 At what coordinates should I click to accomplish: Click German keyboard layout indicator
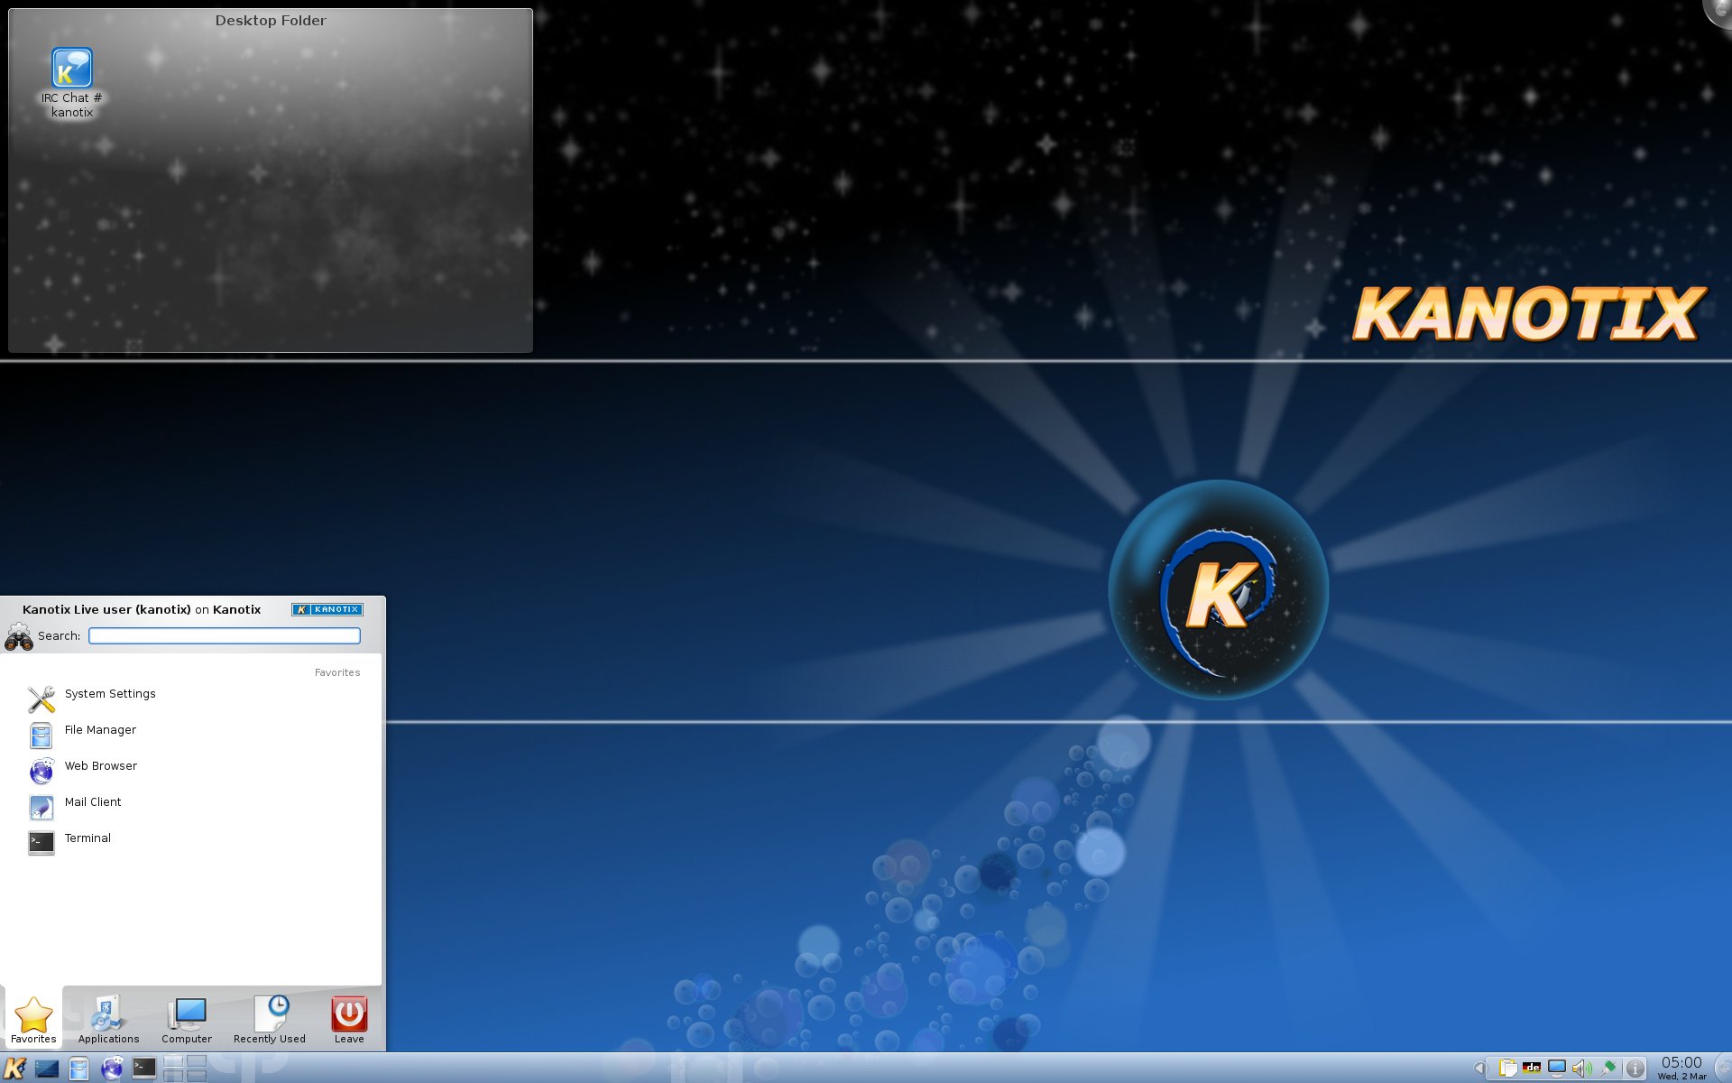click(1532, 1069)
